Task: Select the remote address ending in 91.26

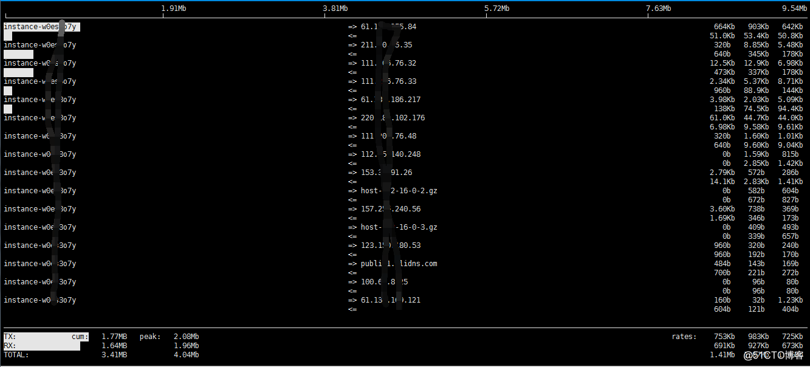Action: [x=386, y=173]
